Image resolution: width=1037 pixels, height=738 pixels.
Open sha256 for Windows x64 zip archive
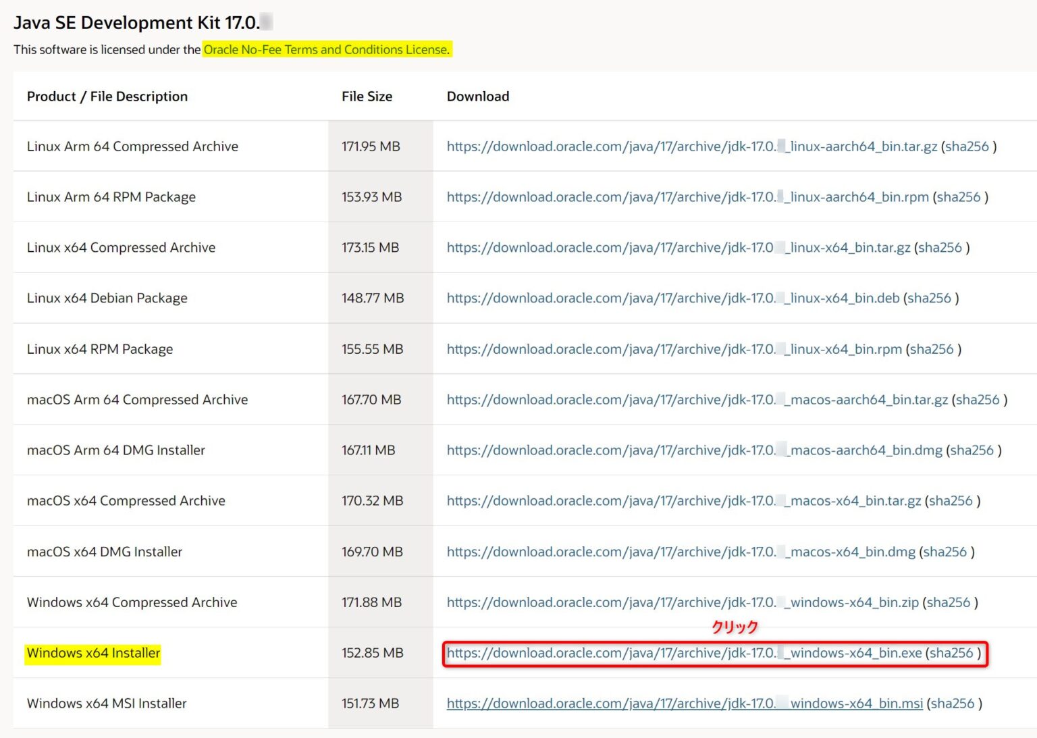pyautogui.click(x=948, y=602)
